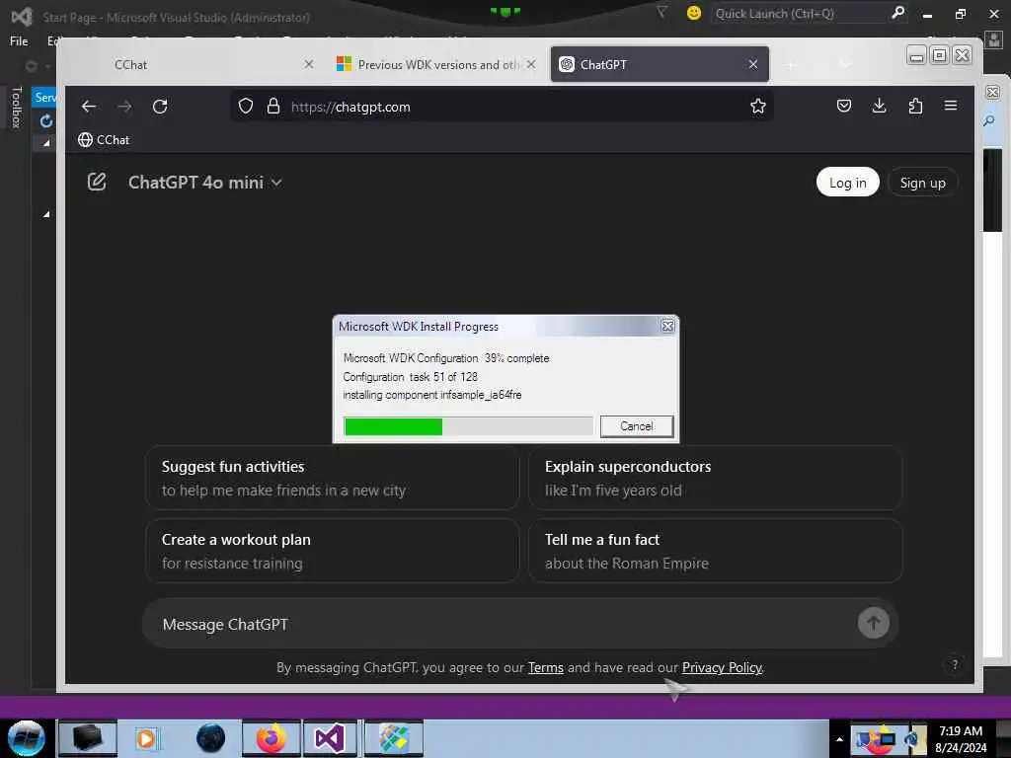Open the extensions puzzle icon
Image resolution: width=1011 pixels, height=758 pixels.
(915, 106)
